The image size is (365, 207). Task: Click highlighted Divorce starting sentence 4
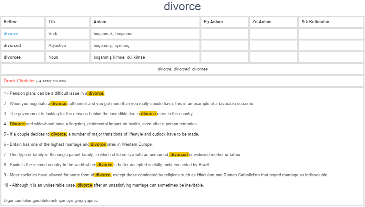click(18, 124)
